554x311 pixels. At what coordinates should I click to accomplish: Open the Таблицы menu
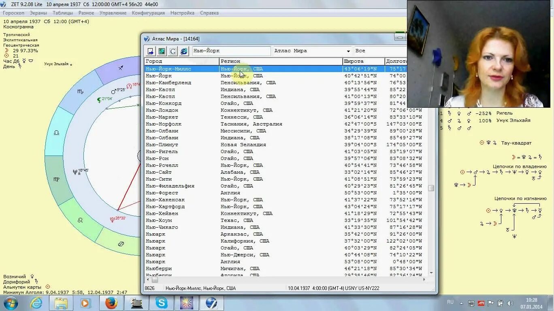(x=63, y=13)
